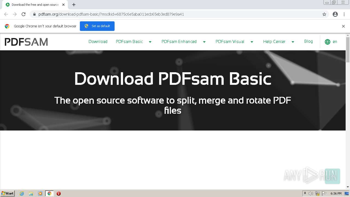Dismiss the default browser infobar
This screenshot has height=197, width=350.
pos(343,26)
